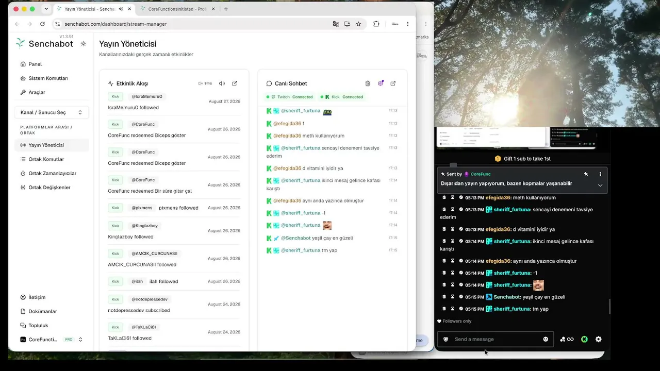660x371 pixels.
Task: Expand the Kanal / Sunucu Seç dropdown
Action: pos(52,112)
